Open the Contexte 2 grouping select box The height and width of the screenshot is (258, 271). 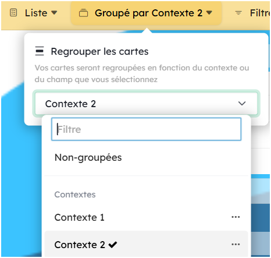coord(147,104)
